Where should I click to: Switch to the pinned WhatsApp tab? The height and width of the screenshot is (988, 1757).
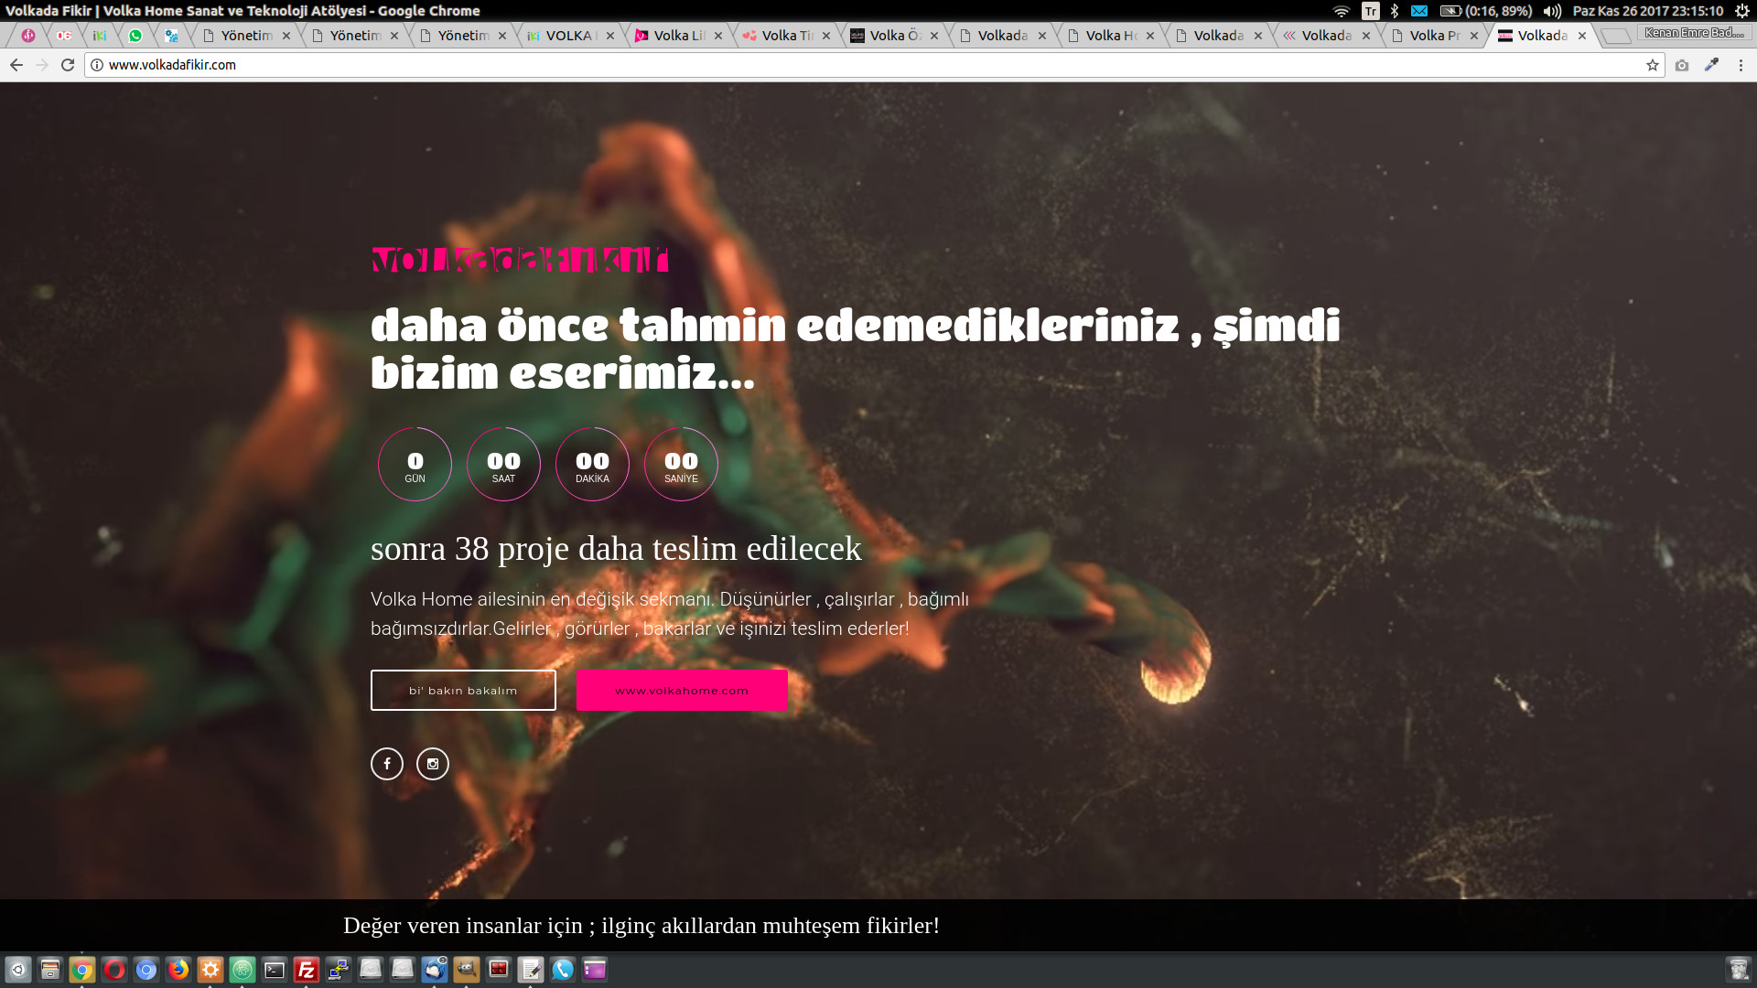pyautogui.click(x=135, y=36)
